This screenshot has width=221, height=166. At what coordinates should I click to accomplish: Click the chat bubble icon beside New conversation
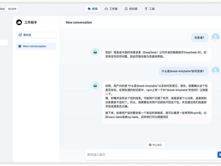20,46
